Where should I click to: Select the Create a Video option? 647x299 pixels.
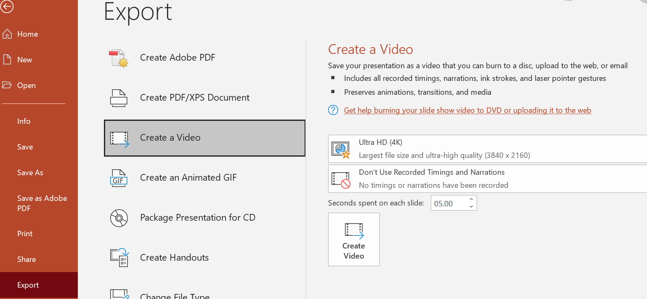pyautogui.click(x=204, y=138)
